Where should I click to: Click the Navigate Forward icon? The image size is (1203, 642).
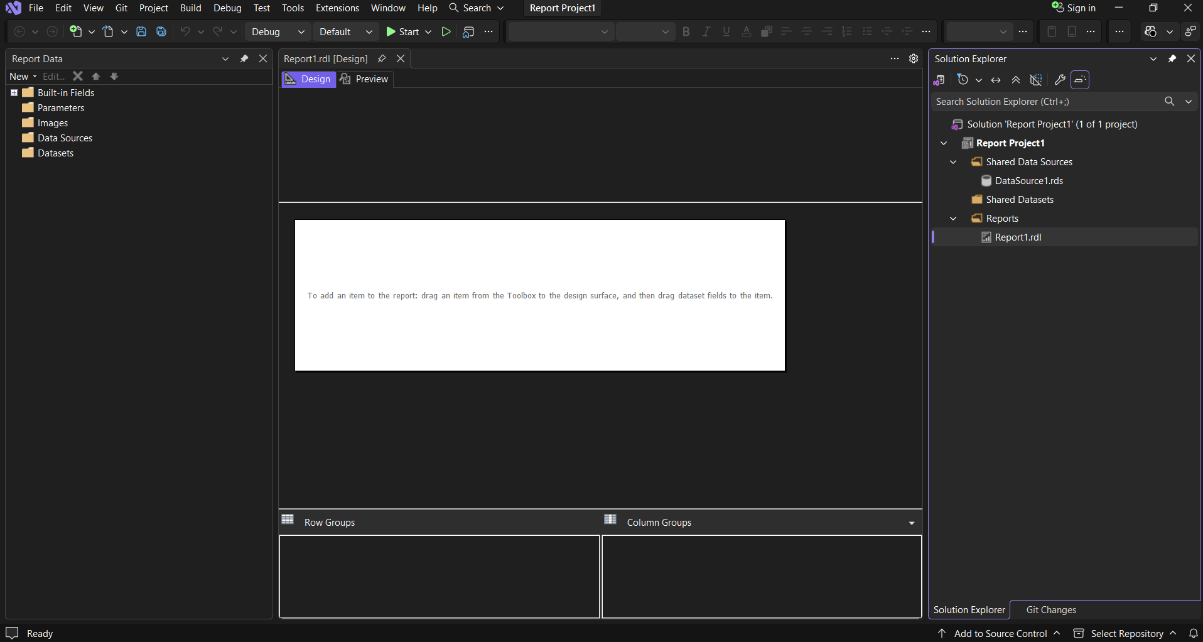(x=52, y=31)
